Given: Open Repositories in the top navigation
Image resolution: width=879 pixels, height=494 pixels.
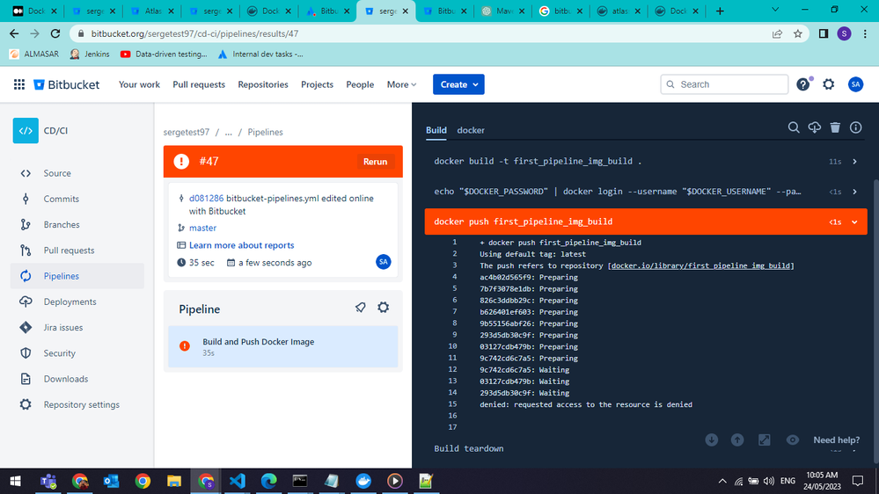Looking at the screenshot, I should tap(263, 84).
